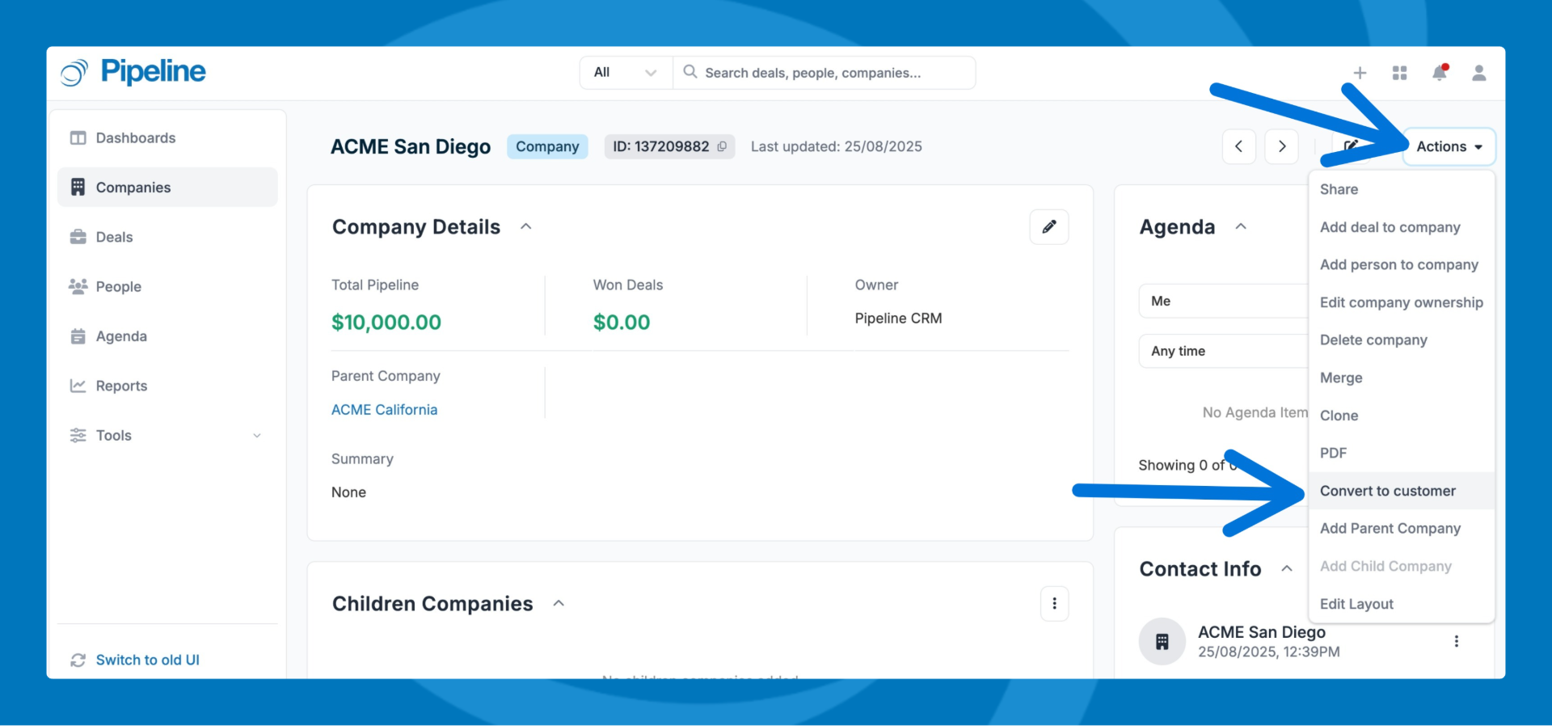
Task: Open the All search filter dropdown
Action: click(x=626, y=73)
